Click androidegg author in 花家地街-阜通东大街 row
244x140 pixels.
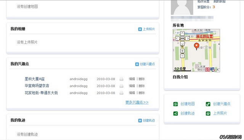79,93
